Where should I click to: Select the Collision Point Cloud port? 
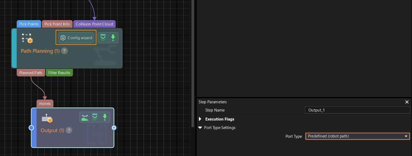click(94, 24)
